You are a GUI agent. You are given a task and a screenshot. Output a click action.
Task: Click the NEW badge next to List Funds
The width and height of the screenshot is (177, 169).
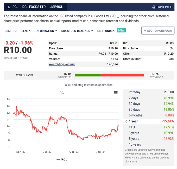click(x=121, y=30)
